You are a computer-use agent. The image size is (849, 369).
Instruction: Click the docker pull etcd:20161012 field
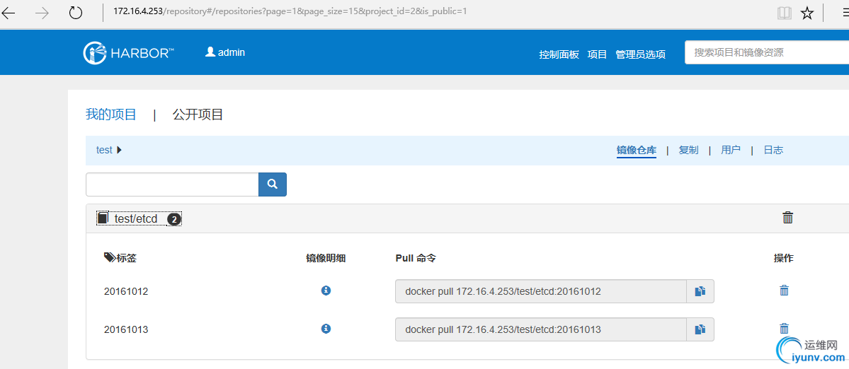click(541, 291)
